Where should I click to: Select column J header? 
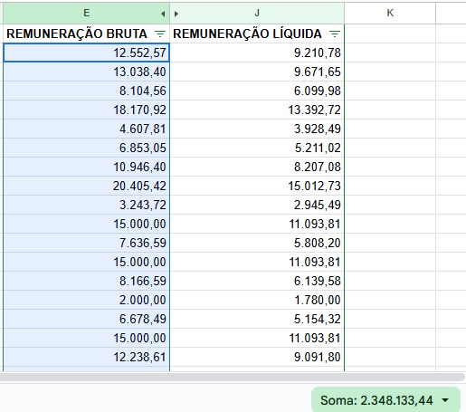[x=257, y=13]
